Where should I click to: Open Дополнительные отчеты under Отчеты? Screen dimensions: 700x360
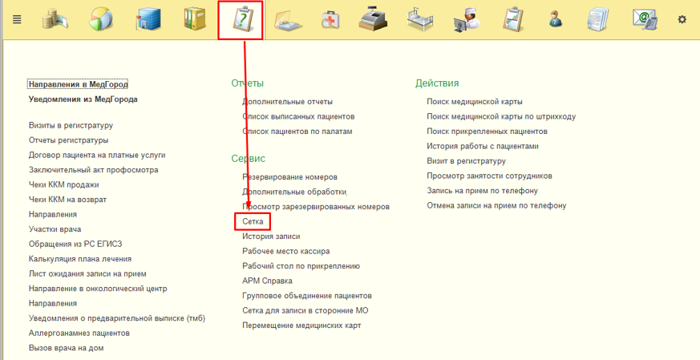[x=287, y=102]
